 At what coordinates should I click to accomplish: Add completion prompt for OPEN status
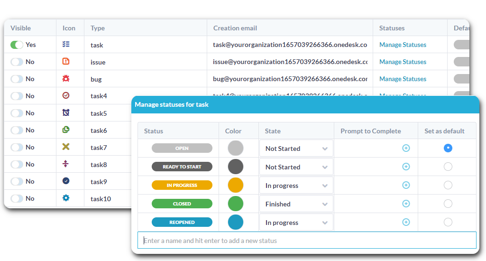(406, 148)
